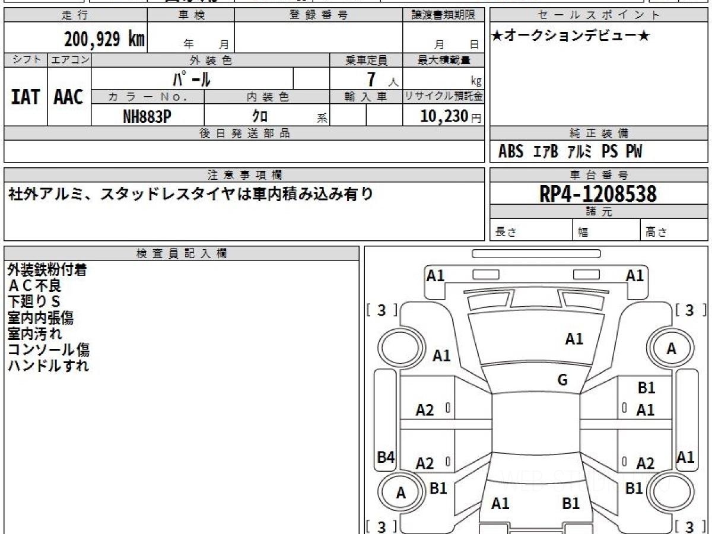712x534 pixels.
Task: Select the 純正装備 header
Action: point(599,133)
